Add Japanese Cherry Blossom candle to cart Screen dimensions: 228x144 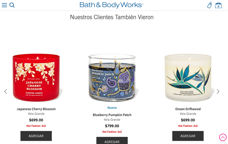tap(36, 136)
